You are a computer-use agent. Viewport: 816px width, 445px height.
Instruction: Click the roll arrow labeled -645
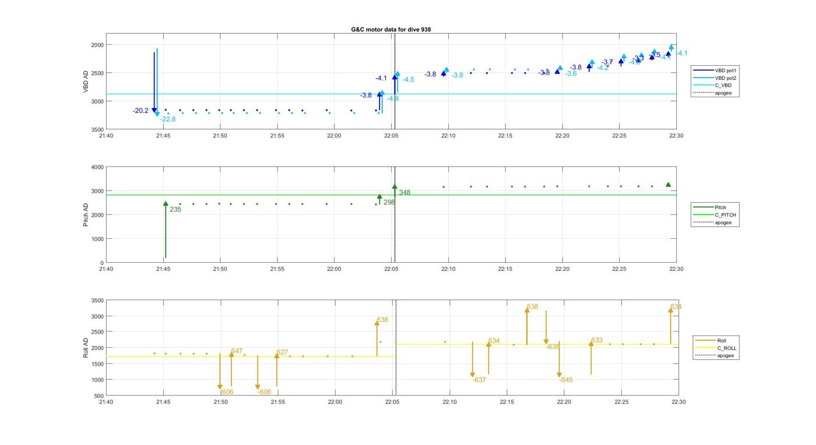559,359
